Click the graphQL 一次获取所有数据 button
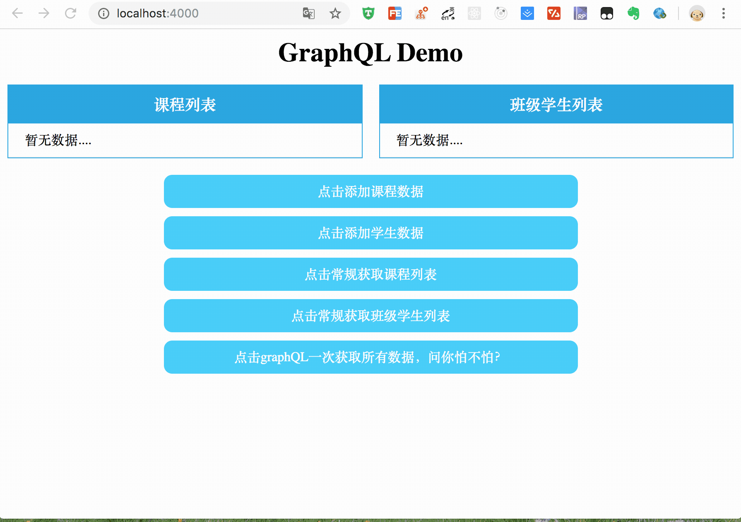Viewport: 741px width, 522px height. click(370, 357)
